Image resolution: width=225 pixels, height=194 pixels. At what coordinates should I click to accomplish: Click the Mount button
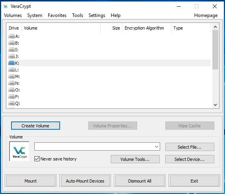[31, 181]
